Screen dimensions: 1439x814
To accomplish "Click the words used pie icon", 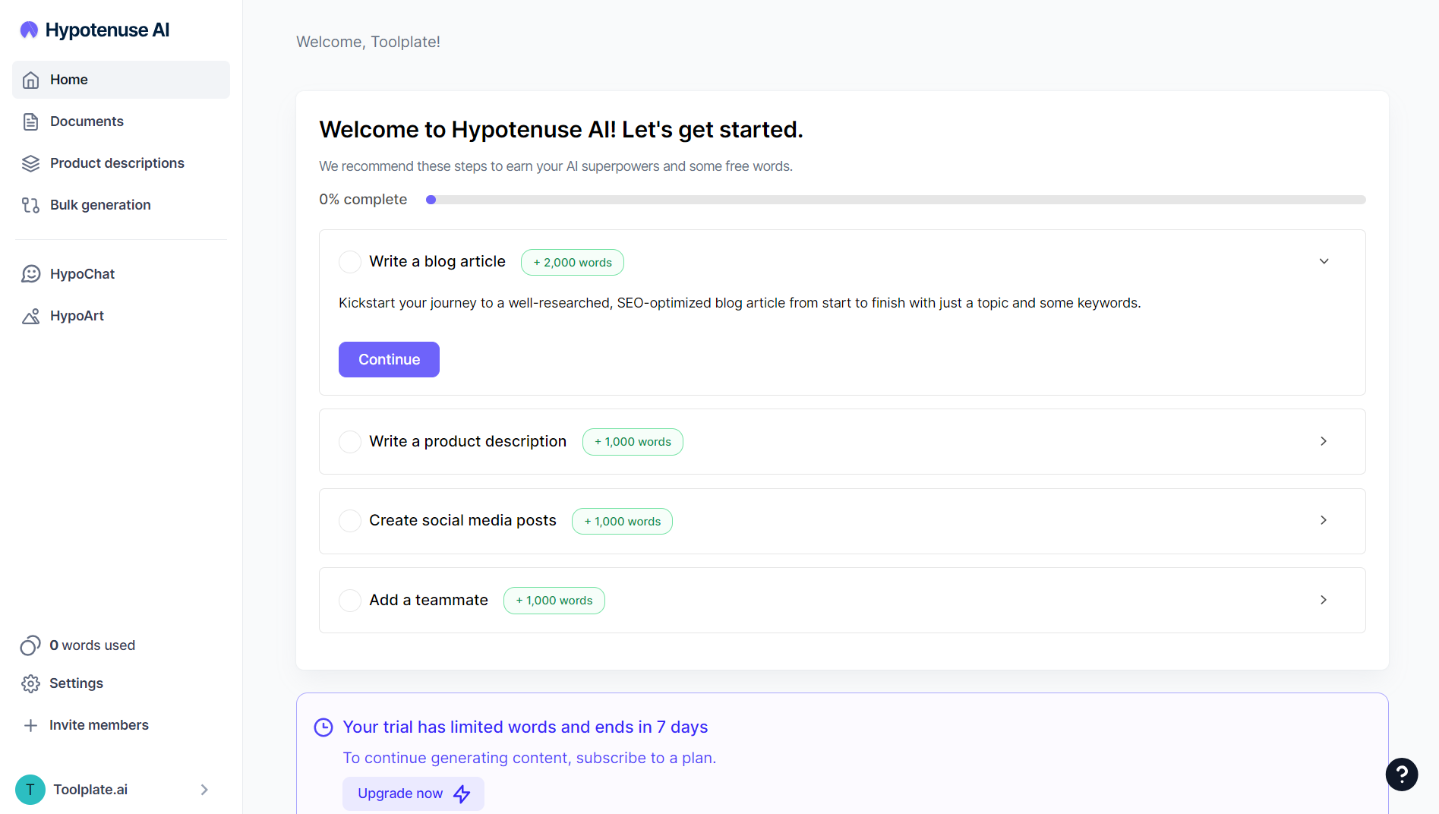I will point(30,645).
